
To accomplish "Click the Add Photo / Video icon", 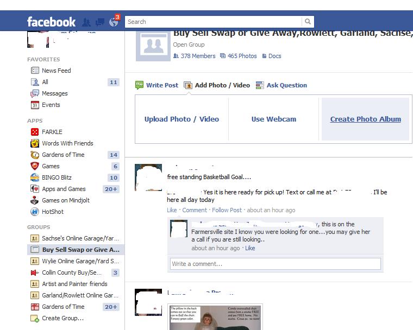I will pos(188,85).
